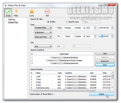The width and height of the screenshot is (121, 103).
Task: Select location row Desktop\powerpoint images
Action: 62,60
